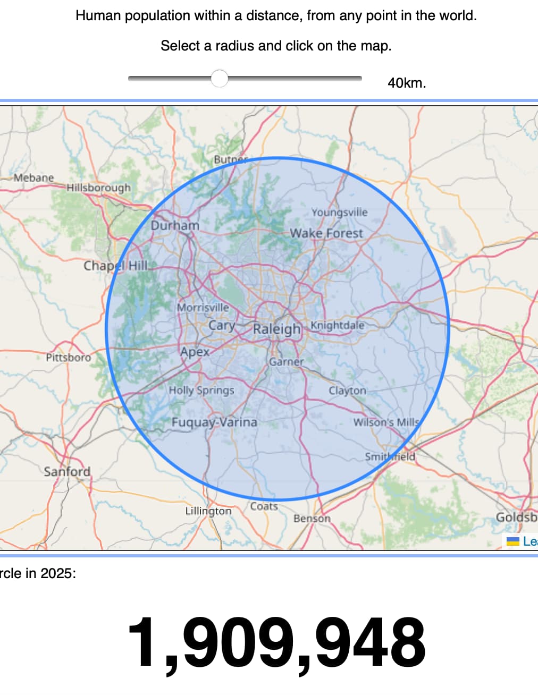
Task: Click the "Select a radius and click on the map." instruction
Action: pyautogui.click(x=276, y=46)
